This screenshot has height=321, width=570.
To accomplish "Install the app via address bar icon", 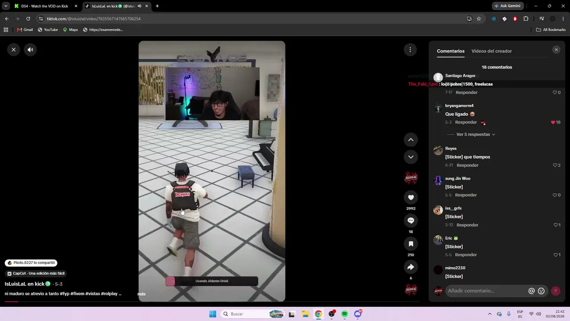I will click(x=469, y=19).
